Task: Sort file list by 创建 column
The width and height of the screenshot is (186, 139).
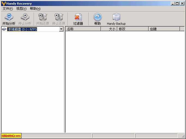Action: 164,29
